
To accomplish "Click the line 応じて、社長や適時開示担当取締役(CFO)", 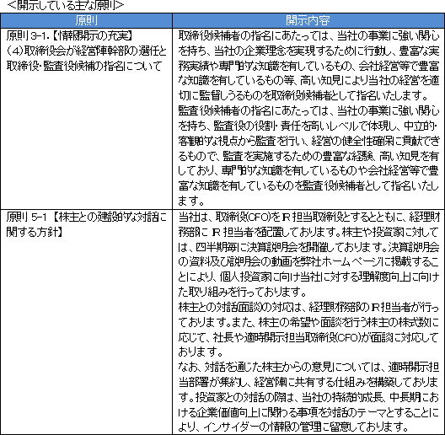I will (308, 337).
